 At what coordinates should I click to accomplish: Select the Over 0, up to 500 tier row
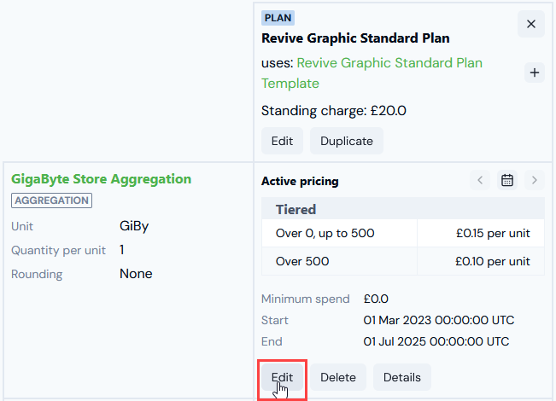403,233
